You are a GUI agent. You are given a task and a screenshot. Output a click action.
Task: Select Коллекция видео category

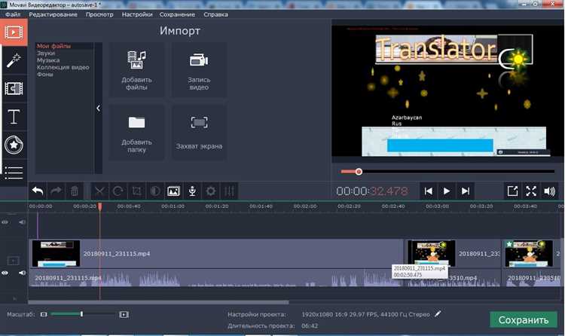(x=63, y=67)
